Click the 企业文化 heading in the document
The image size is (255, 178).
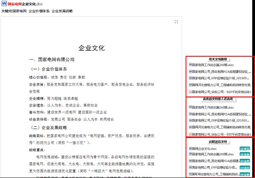click(92, 48)
